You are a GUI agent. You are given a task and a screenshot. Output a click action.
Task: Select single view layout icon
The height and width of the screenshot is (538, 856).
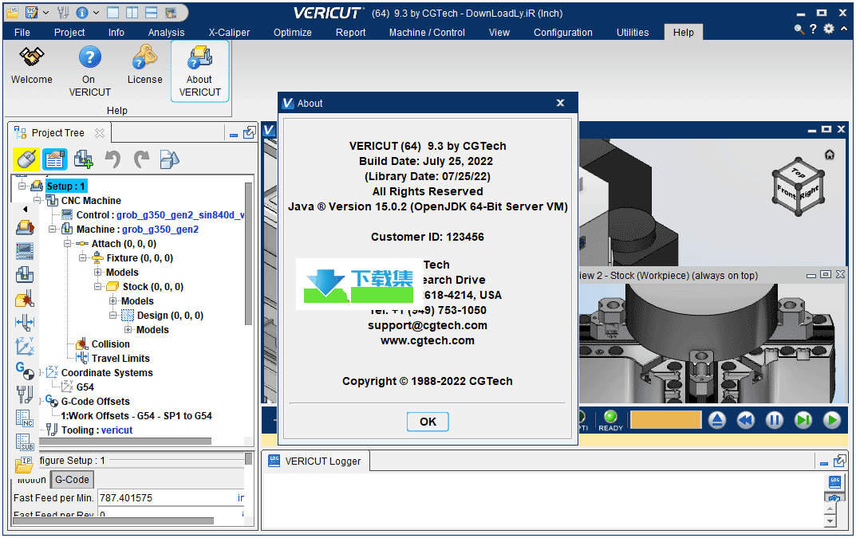pos(113,12)
